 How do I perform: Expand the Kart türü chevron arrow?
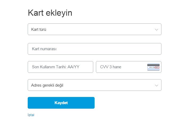coord(157,29)
